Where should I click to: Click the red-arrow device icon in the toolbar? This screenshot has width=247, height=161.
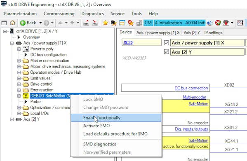tap(226, 23)
